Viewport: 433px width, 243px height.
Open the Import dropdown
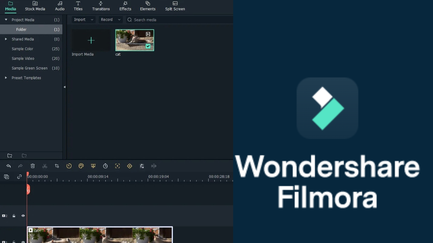click(x=83, y=20)
